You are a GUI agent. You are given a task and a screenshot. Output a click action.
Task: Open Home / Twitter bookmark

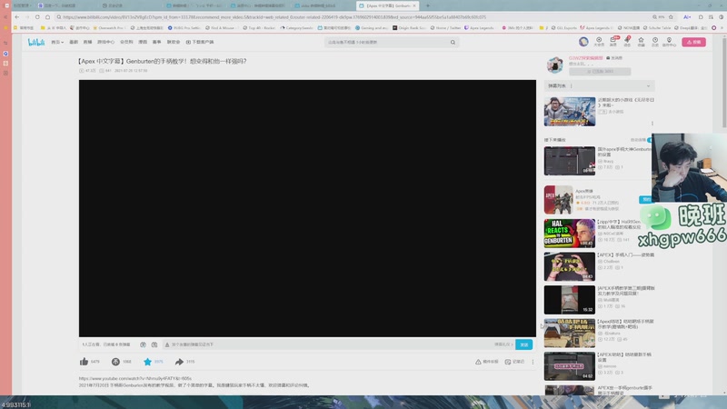coord(445,28)
